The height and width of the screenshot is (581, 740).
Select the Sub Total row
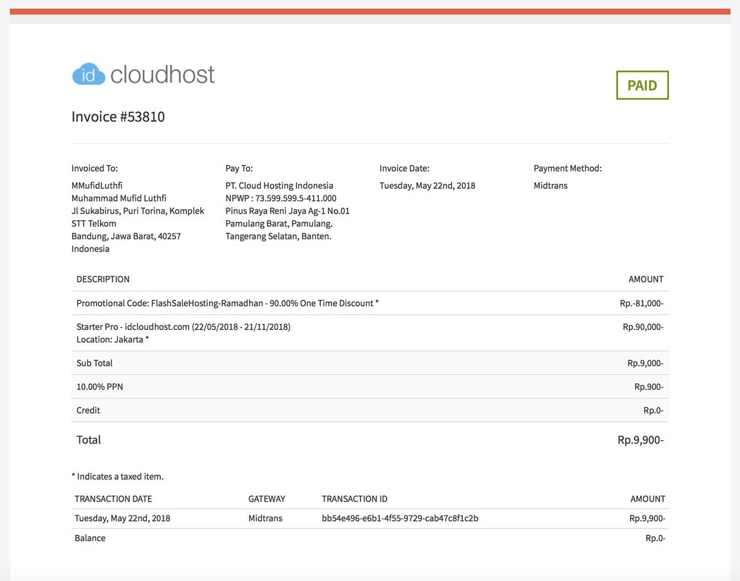(x=94, y=362)
